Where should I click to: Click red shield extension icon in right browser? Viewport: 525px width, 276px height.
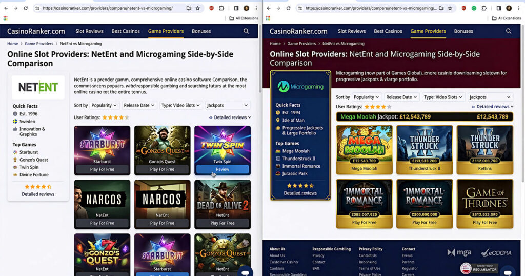point(463,8)
